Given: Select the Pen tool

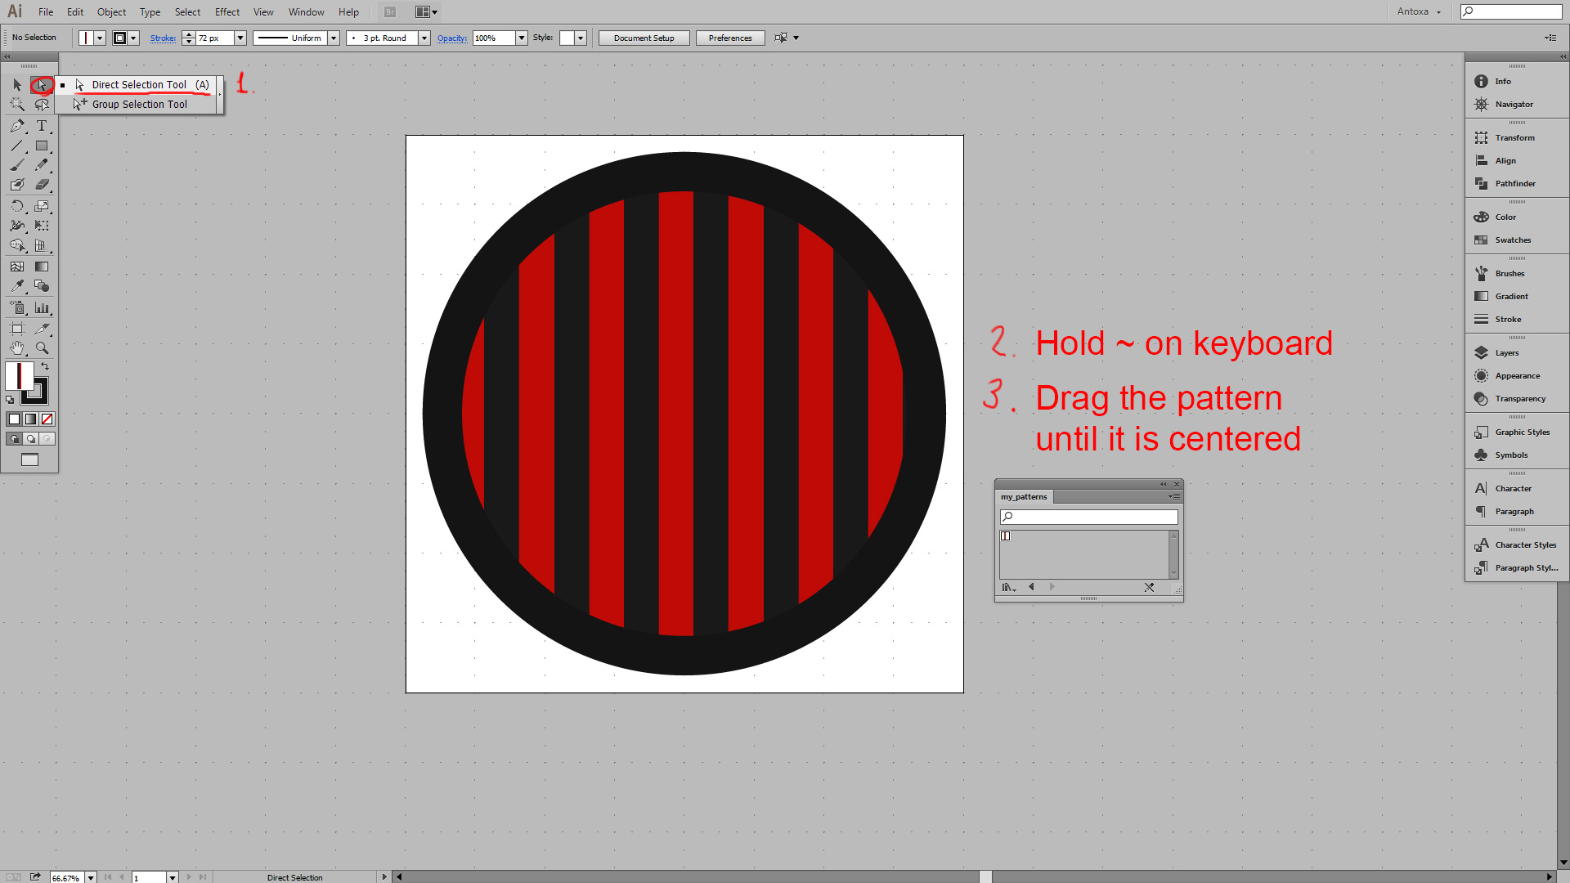Looking at the screenshot, I should tap(17, 126).
